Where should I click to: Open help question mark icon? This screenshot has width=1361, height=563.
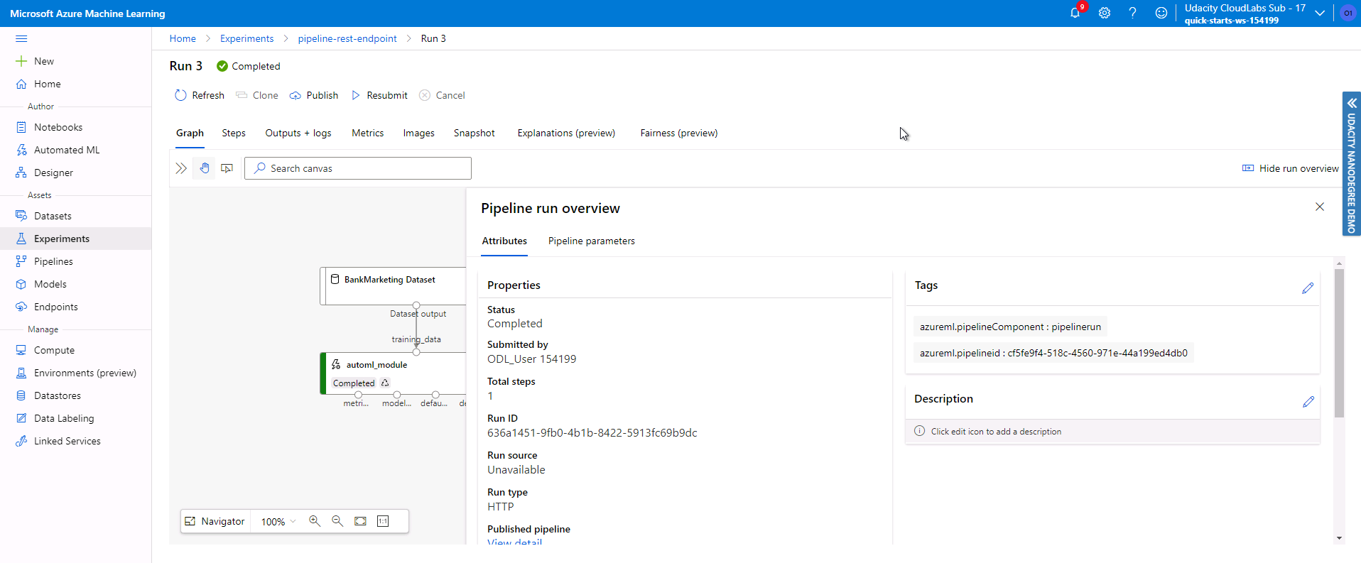[1133, 13]
